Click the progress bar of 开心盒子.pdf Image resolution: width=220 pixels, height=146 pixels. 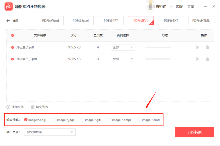coord(158,47)
